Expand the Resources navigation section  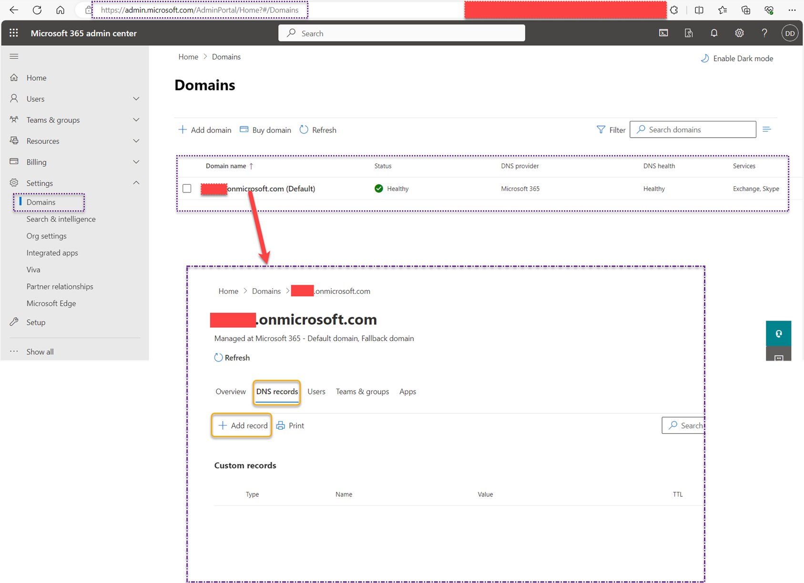click(136, 141)
